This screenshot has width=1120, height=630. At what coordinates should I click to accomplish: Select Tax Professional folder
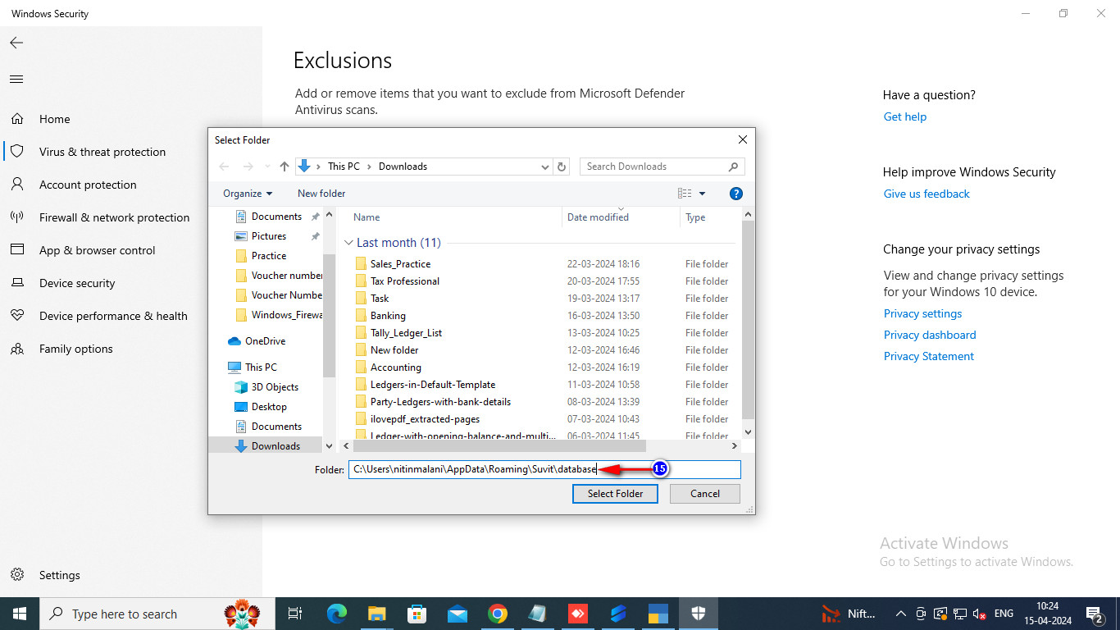point(405,281)
